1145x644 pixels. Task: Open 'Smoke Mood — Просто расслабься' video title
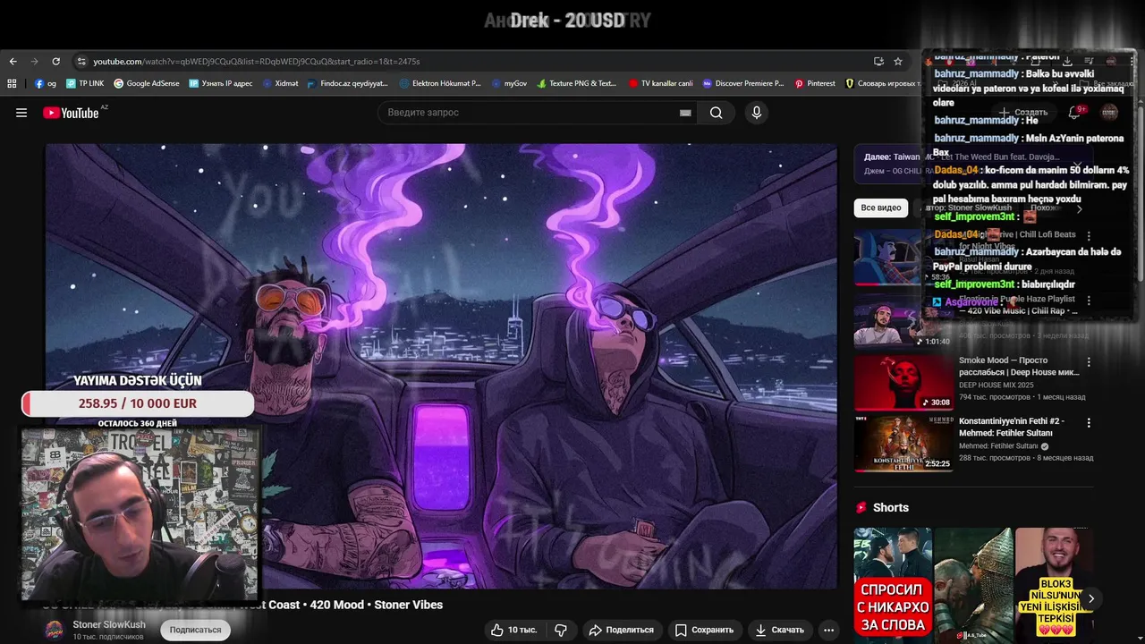1019,366
